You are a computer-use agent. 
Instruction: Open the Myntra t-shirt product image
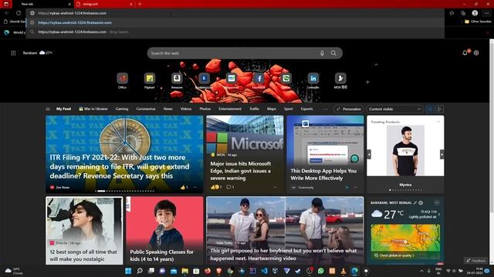(x=405, y=150)
